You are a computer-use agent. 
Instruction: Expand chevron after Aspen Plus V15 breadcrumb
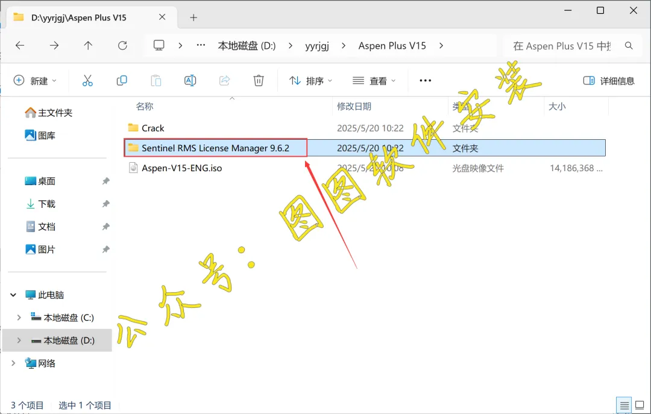[x=441, y=46]
